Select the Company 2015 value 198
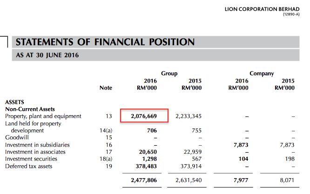Image resolution: width=310 pixels, height=194 pixels. (x=290, y=159)
